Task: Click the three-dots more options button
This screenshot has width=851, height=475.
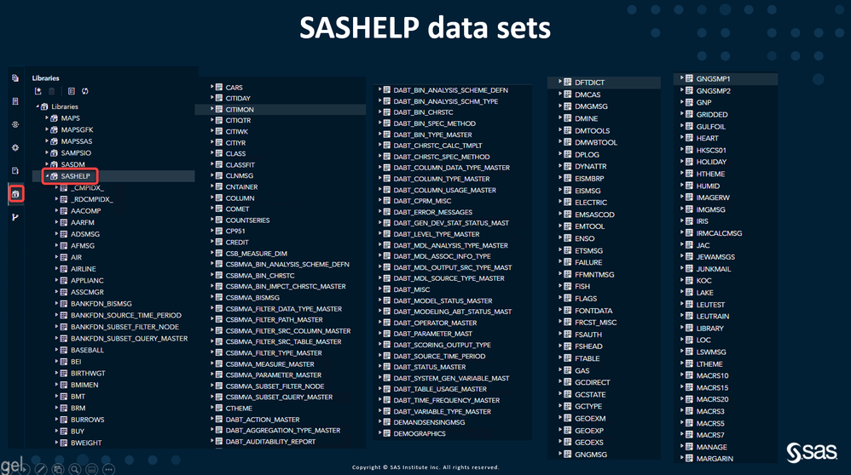Action: pos(108,469)
